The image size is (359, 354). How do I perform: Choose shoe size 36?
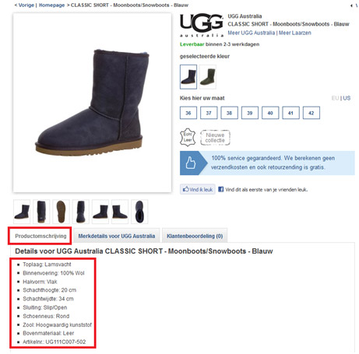click(188, 113)
